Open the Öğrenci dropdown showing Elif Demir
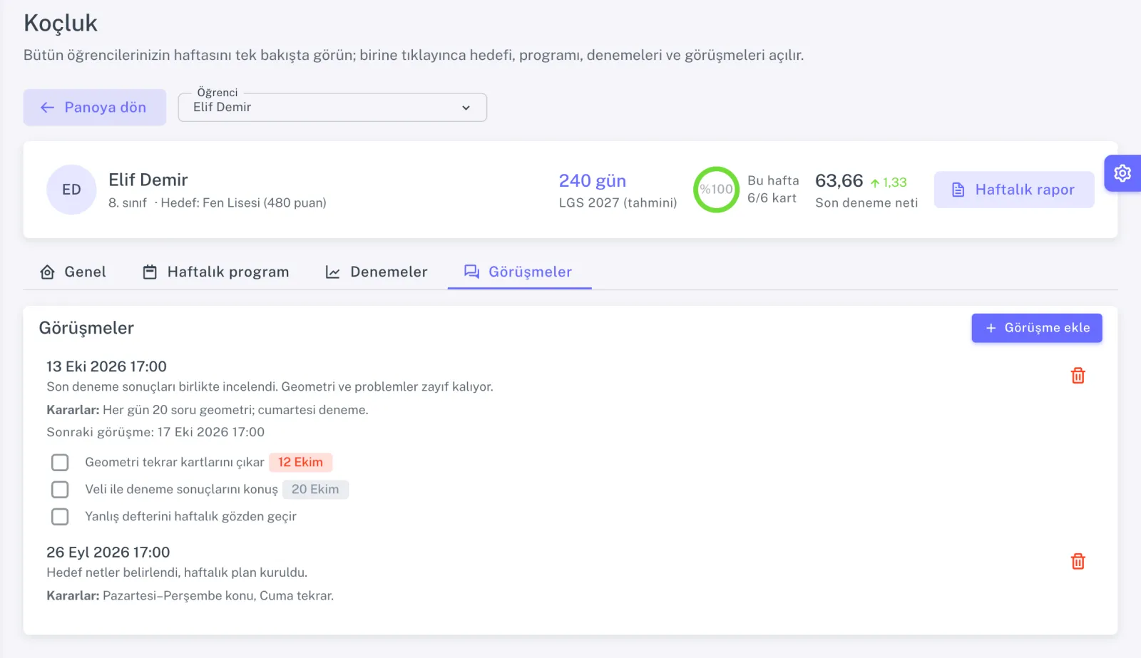 (x=332, y=108)
